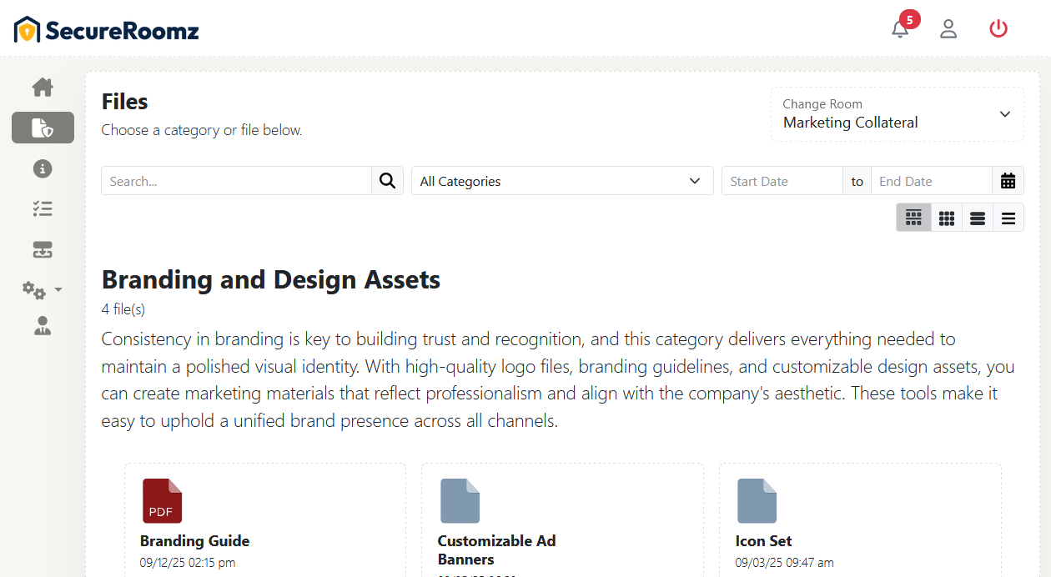
Task: Open the inbox/upload sidebar icon
Action: point(43,249)
